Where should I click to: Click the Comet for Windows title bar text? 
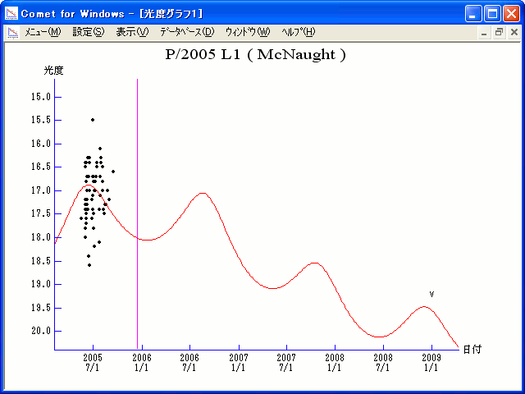tap(112, 13)
